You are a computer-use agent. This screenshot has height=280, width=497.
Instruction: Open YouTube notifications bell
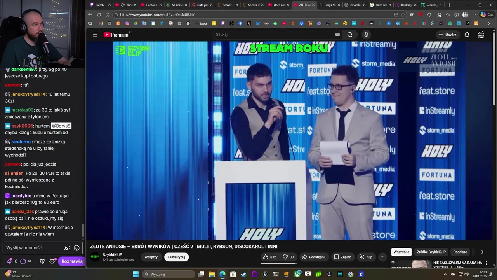467,35
